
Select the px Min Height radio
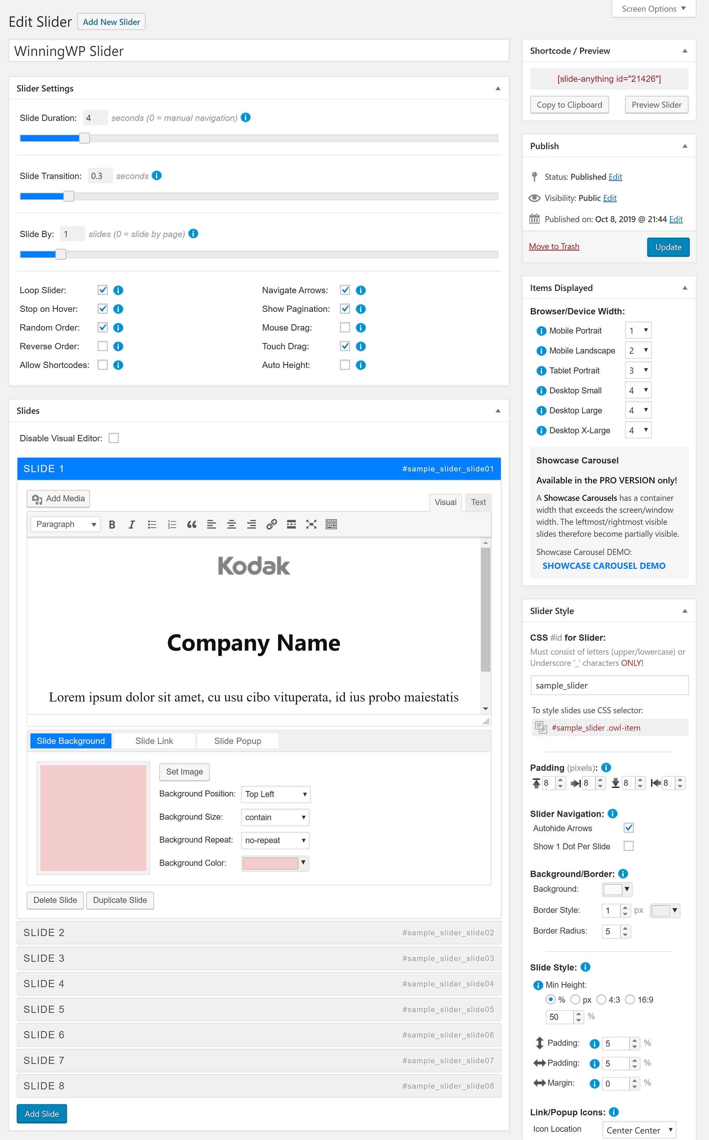pos(575,1000)
